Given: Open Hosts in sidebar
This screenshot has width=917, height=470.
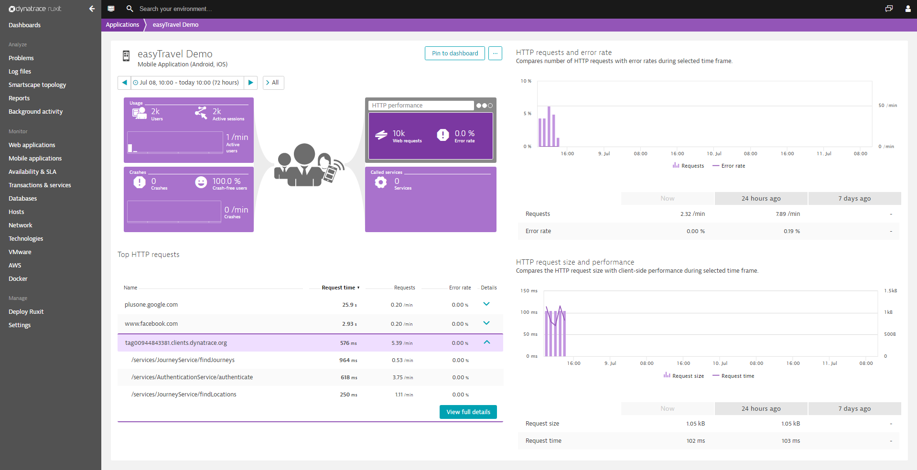Looking at the screenshot, I should click(x=16, y=212).
